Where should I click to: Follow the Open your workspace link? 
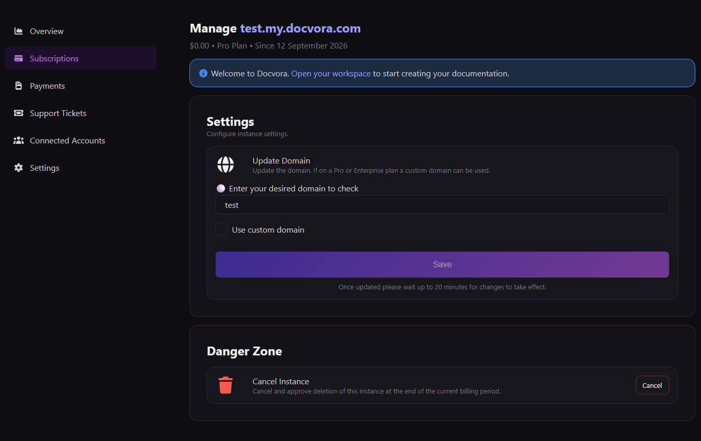click(331, 73)
